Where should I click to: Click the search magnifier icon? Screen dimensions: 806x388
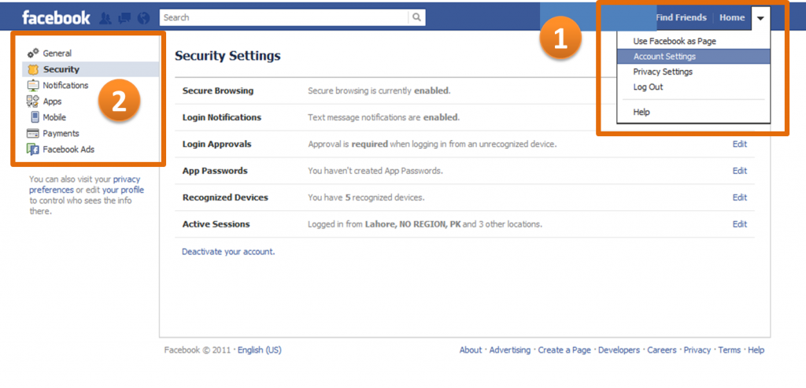tap(417, 17)
